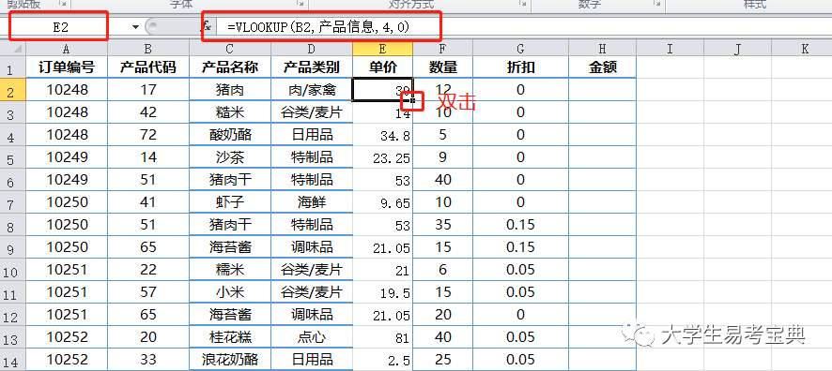
Task: Select row 2 header
Action: 12,91
